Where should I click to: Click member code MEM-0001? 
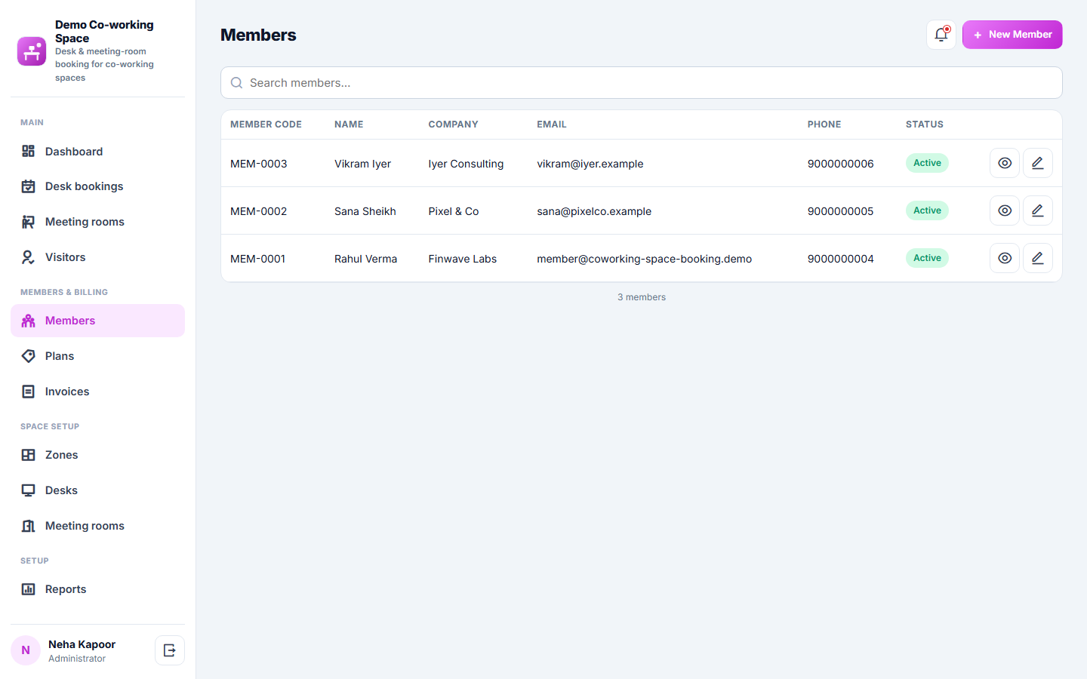(x=258, y=259)
